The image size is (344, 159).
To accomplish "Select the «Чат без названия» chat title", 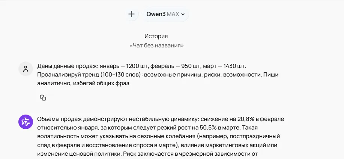I will pyautogui.click(x=157, y=46).
